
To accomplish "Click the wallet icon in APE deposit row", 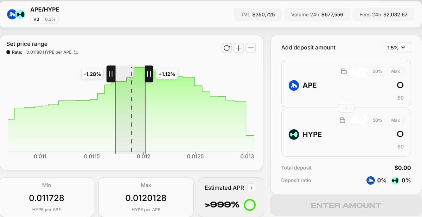I will (344, 72).
